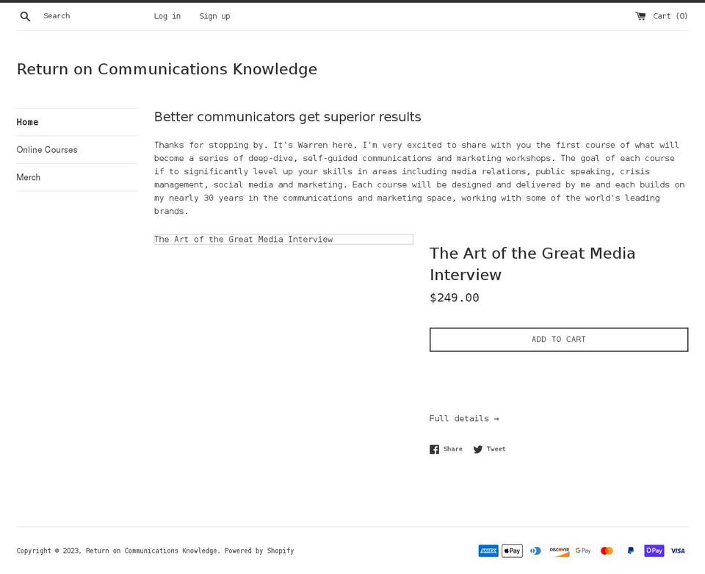Click the Apple Pay payment icon
Screen dimensions: 705x574
click(512, 550)
